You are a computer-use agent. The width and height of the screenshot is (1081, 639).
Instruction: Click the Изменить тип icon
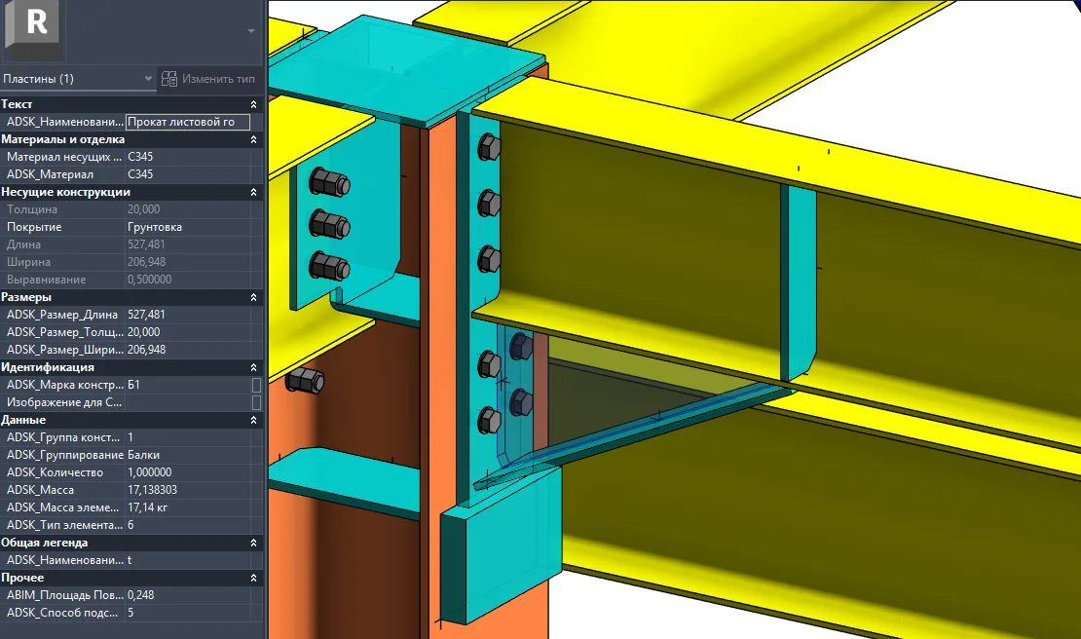[x=169, y=79]
